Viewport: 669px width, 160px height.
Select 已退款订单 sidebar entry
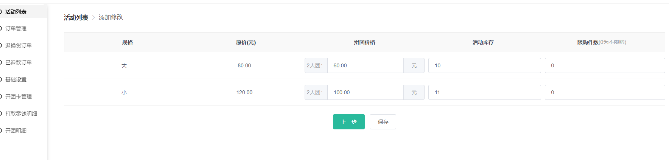[x=18, y=62]
